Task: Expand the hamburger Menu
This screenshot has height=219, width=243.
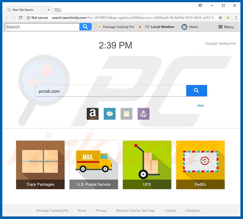Action: point(226,27)
